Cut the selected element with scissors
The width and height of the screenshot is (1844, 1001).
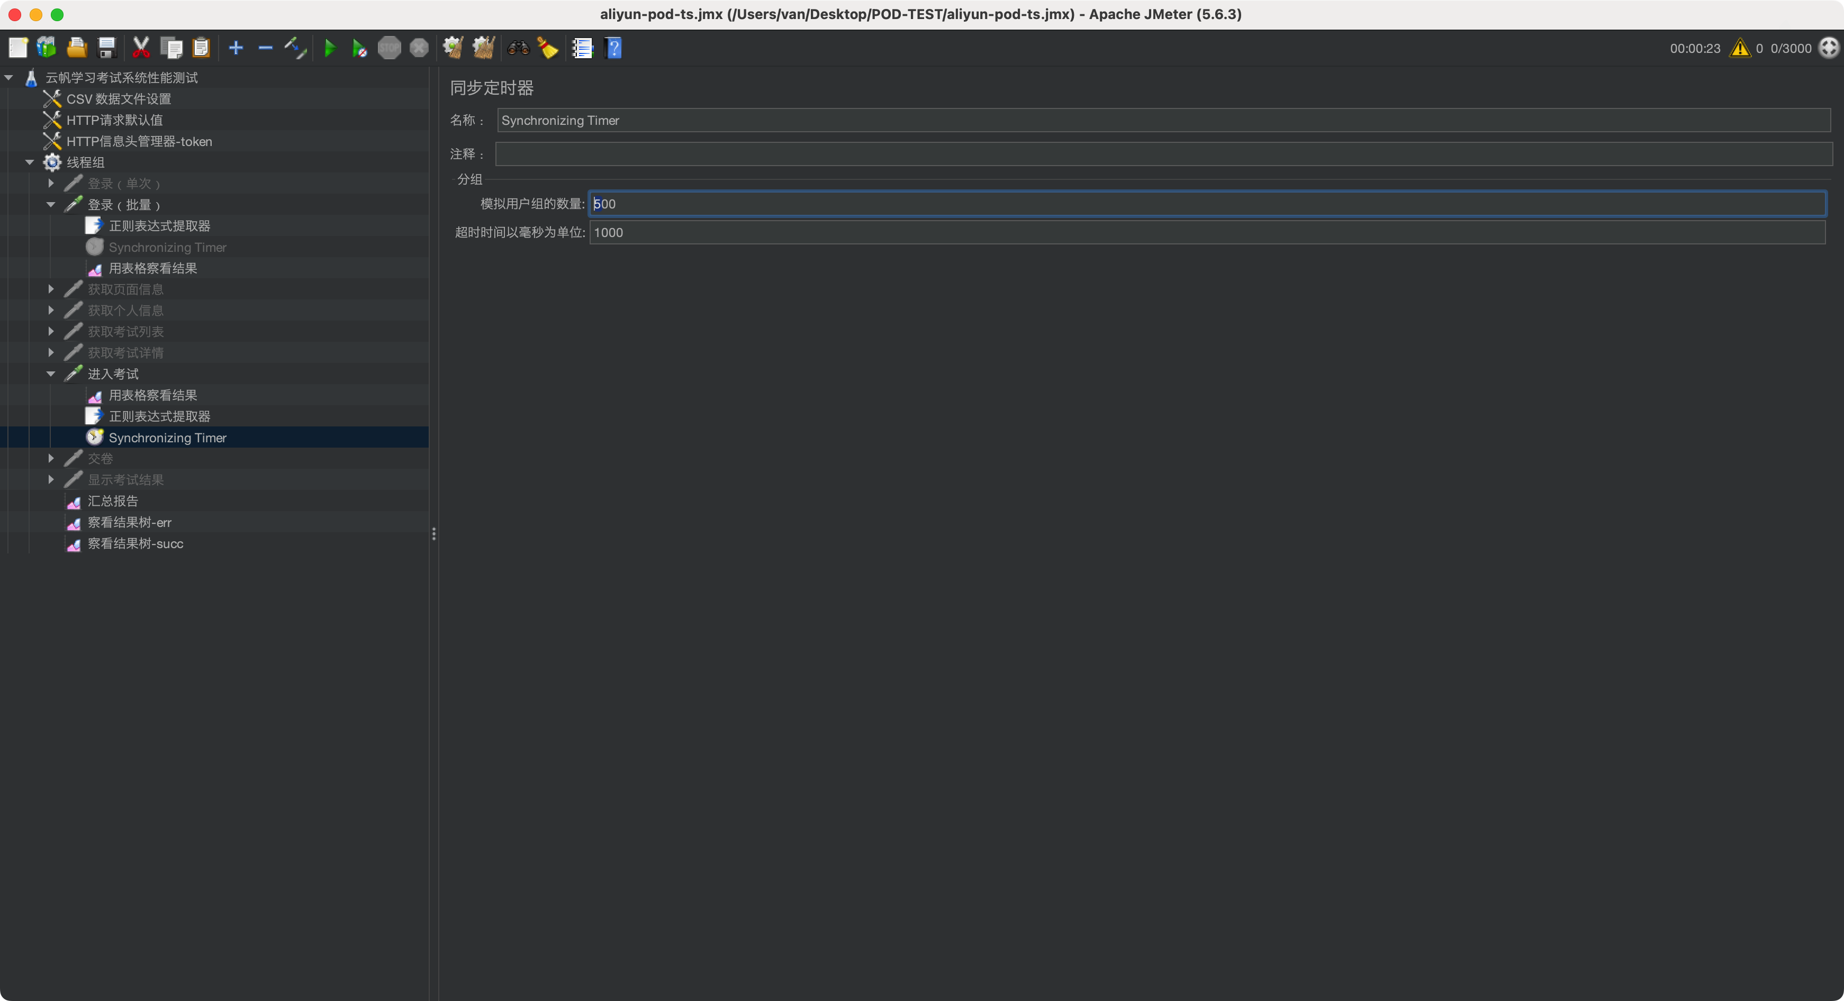141,48
